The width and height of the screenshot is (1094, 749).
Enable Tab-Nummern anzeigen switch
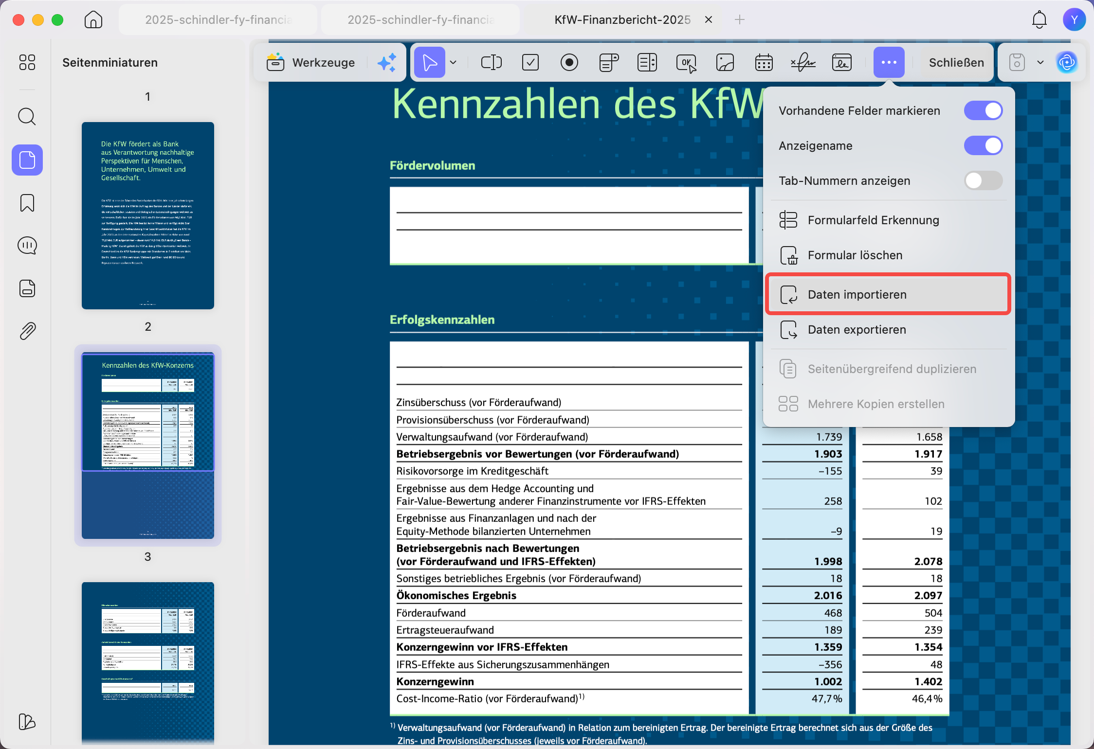pyautogui.click(x=984, y=180)
